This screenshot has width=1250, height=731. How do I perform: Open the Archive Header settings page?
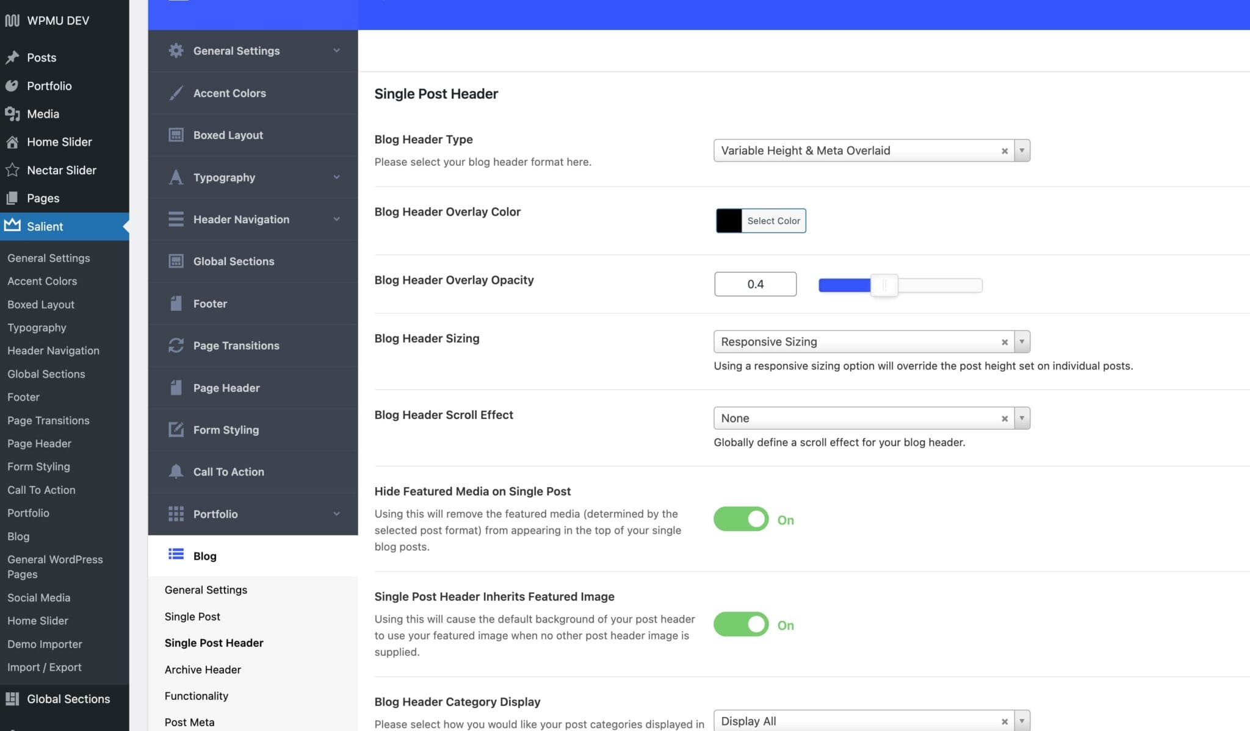[x=203, y=669]
